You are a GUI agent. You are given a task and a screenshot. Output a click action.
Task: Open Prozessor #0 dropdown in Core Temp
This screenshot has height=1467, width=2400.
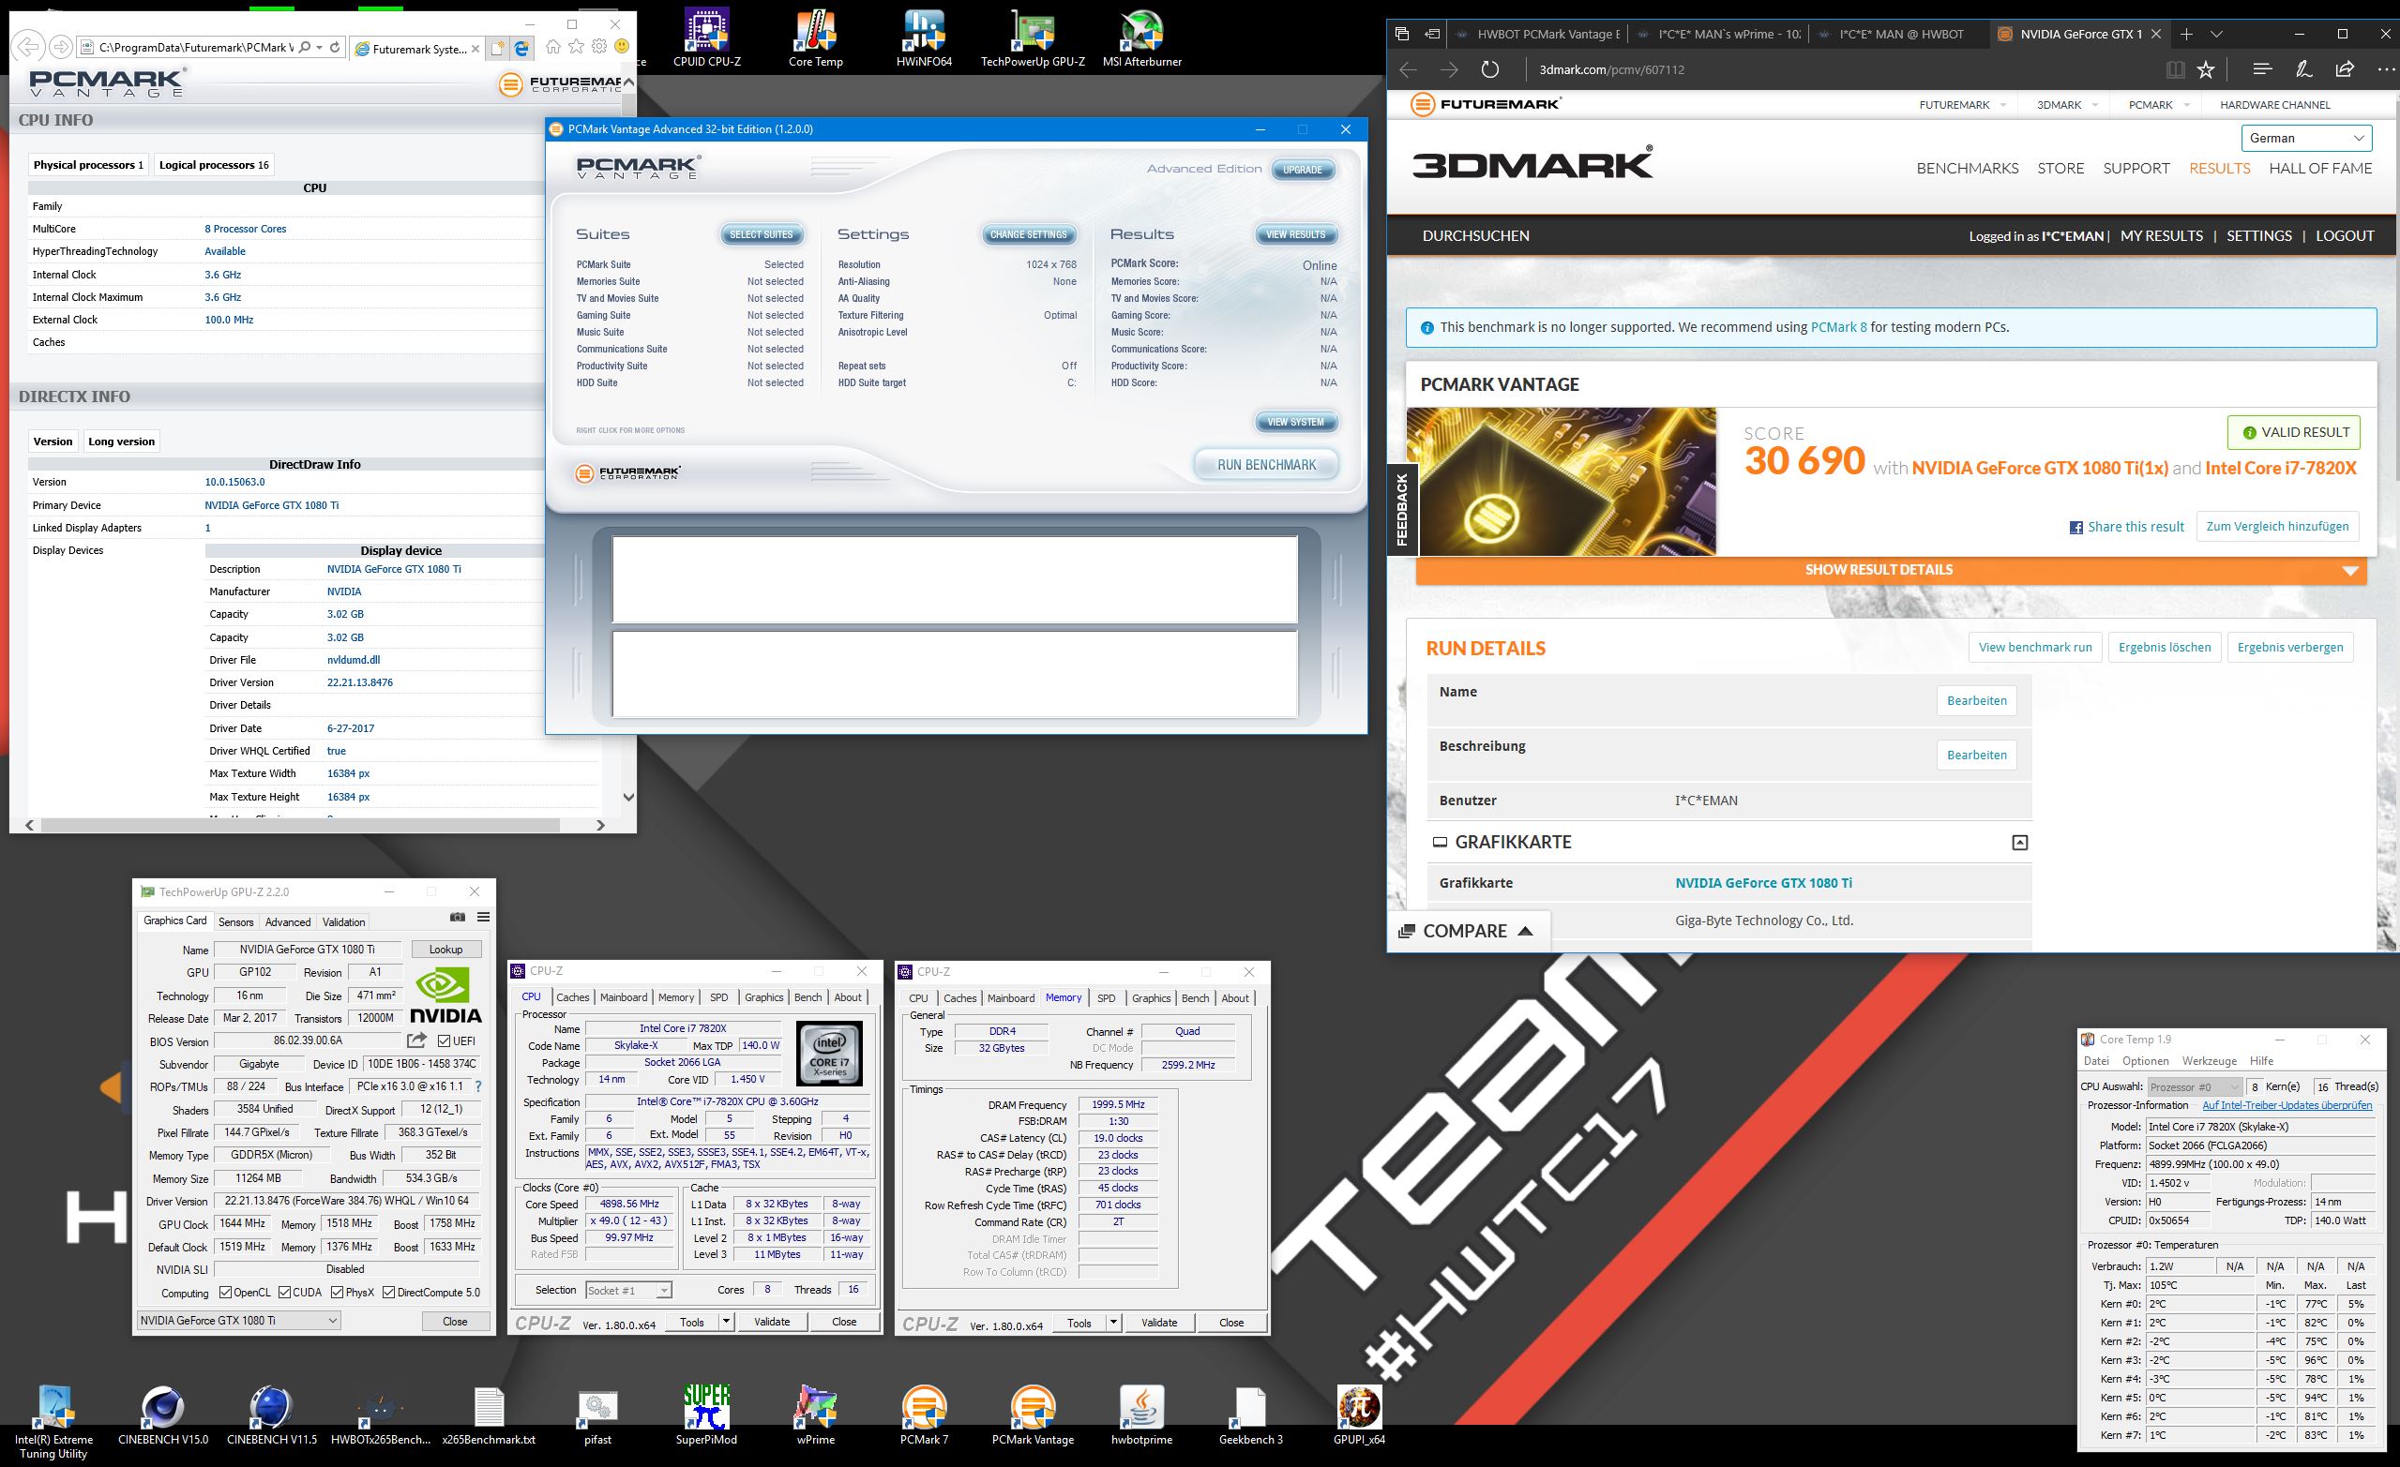pyautogui.click(x=2195, y=1086)
